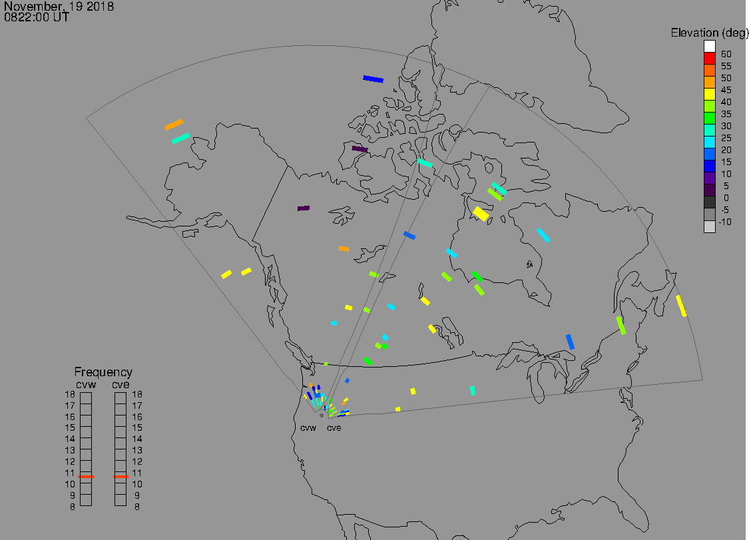Click the large yellow echo block in northern Hudson Bay
Screen dimensions: 749x540
(x=481, y=213)
